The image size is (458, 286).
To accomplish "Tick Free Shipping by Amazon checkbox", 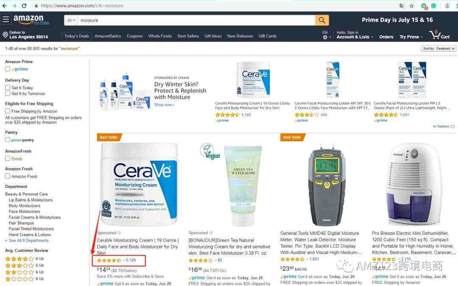I will (x=8, y=111).
